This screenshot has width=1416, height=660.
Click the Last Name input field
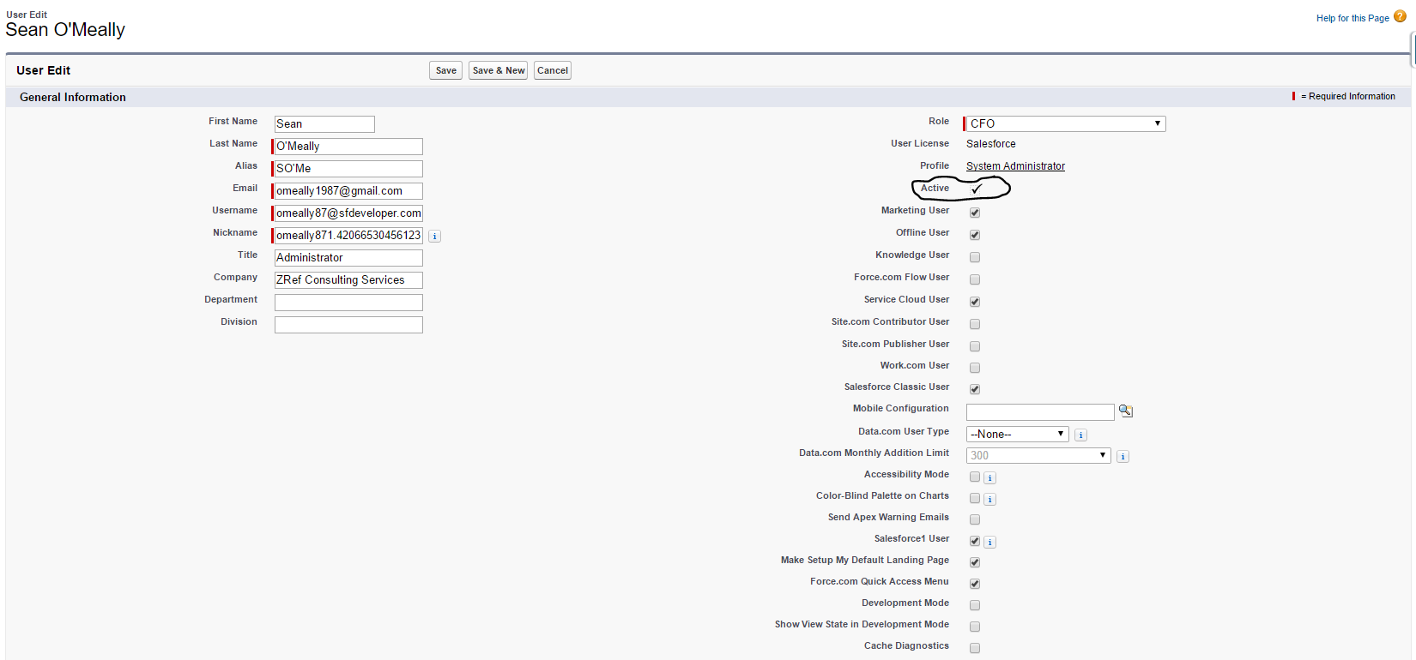pyautogui.click(x=348, y=147)
